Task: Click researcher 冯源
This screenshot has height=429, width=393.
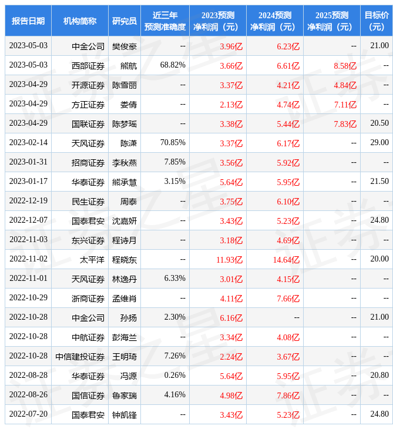Action: [x=129, y=377]
